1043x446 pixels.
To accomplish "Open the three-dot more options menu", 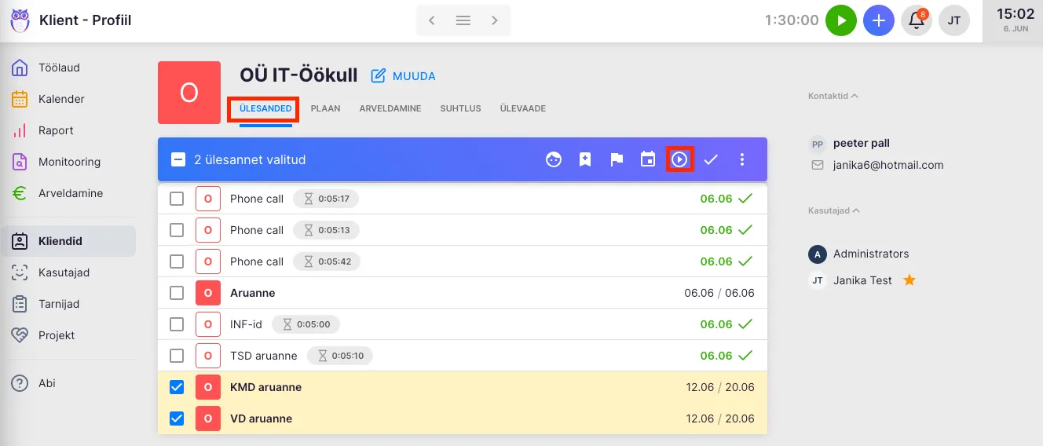I will click(742, 159).
